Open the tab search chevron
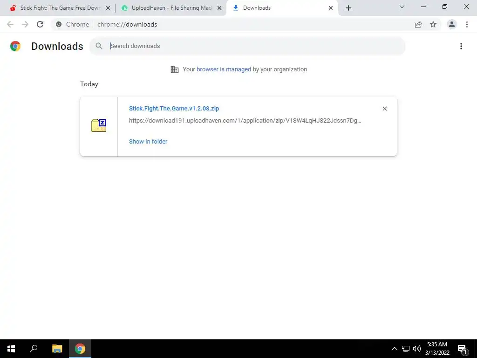477x358 pixels. click(x=402, y=7)
